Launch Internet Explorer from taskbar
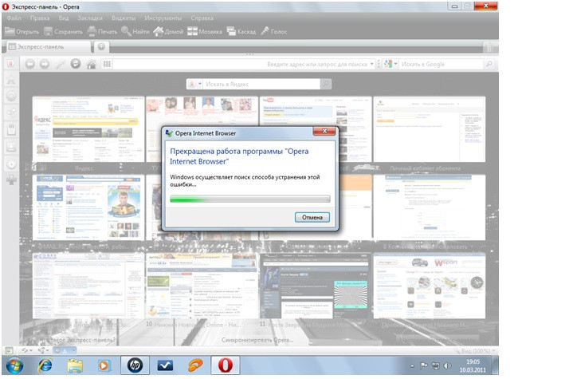 tap(45, 365)
